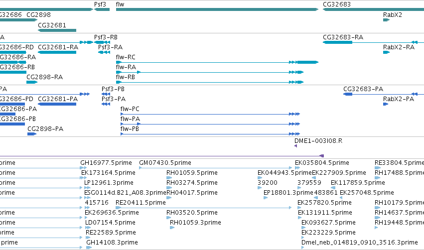Click the EK117859.5prime EST

[x=358, y=183]
